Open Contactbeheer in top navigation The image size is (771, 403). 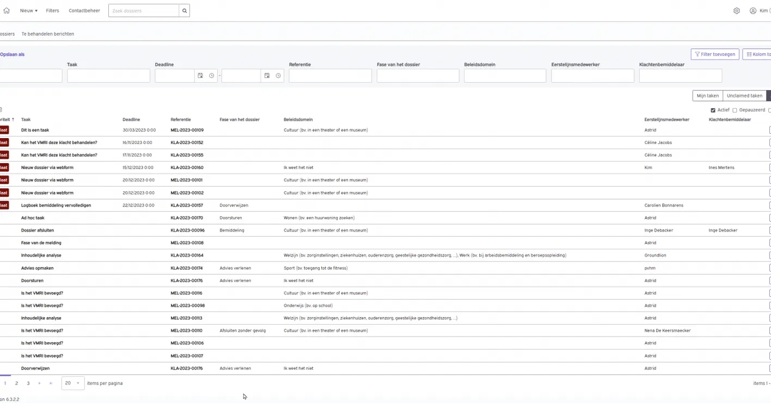(x=84, y=10)
